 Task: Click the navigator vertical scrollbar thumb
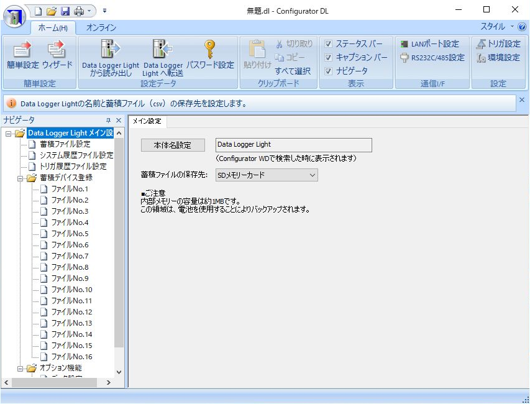pyautogui.click(x=119, y=242)
